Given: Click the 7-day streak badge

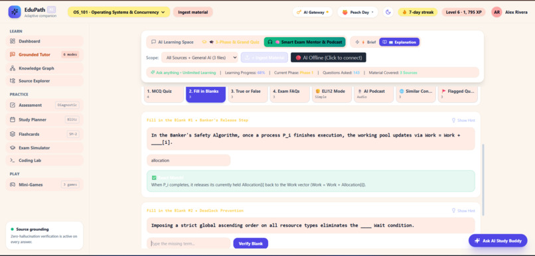Looking at the screenshot, I should pos(418,12).
